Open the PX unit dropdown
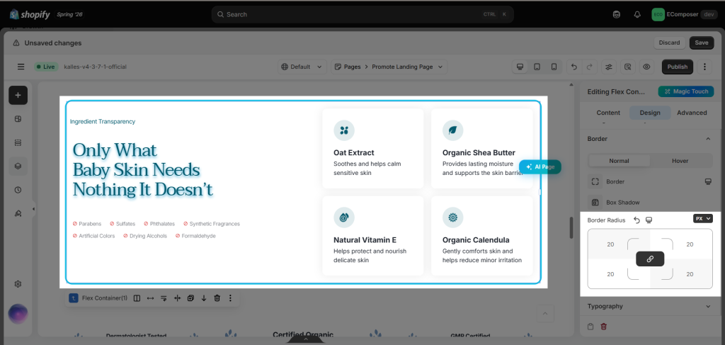The height and width of the screenshot is (345, 725). click(703, 218)
